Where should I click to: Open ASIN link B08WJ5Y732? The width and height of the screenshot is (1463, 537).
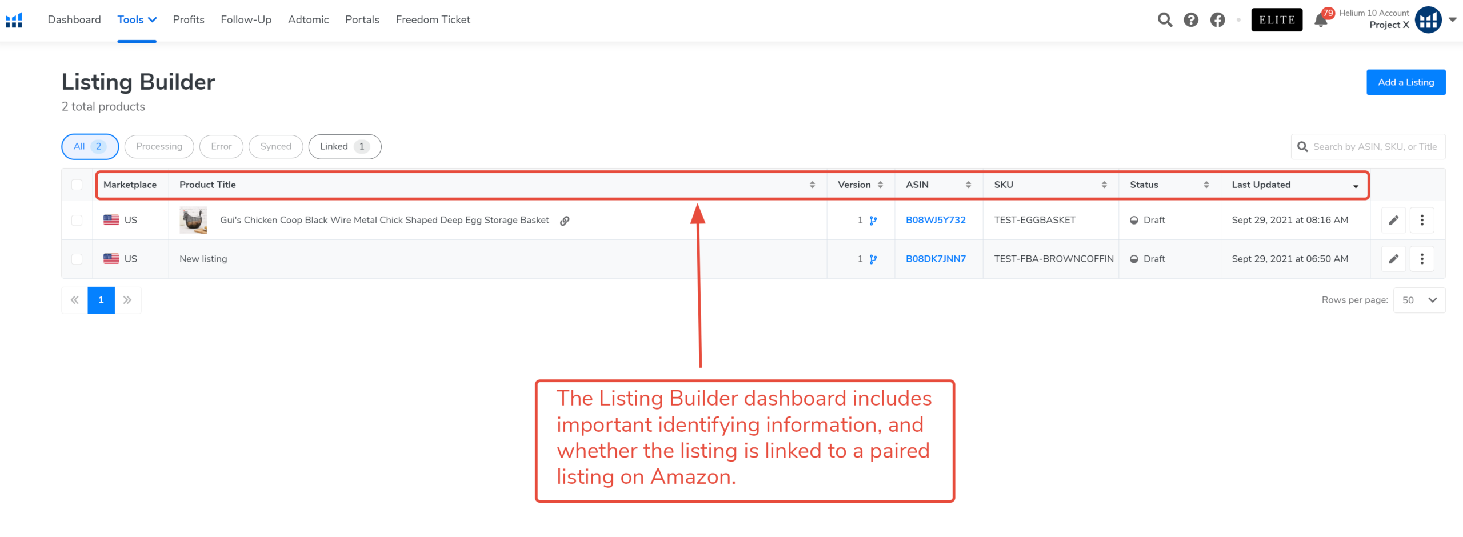[936, 220]
